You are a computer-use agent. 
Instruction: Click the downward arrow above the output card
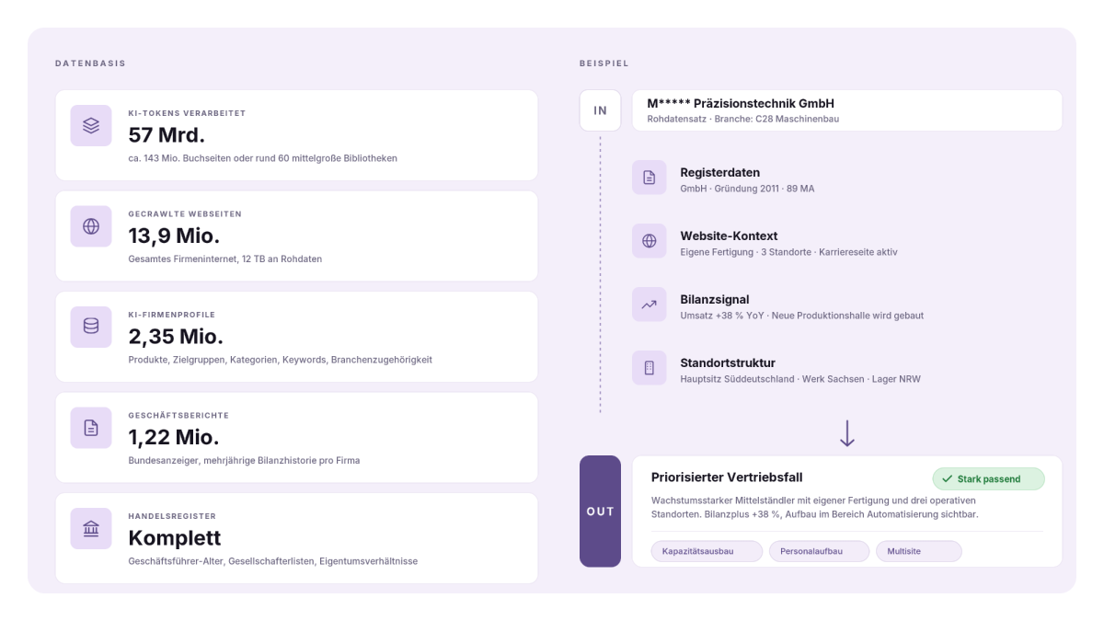pos(847,434)
